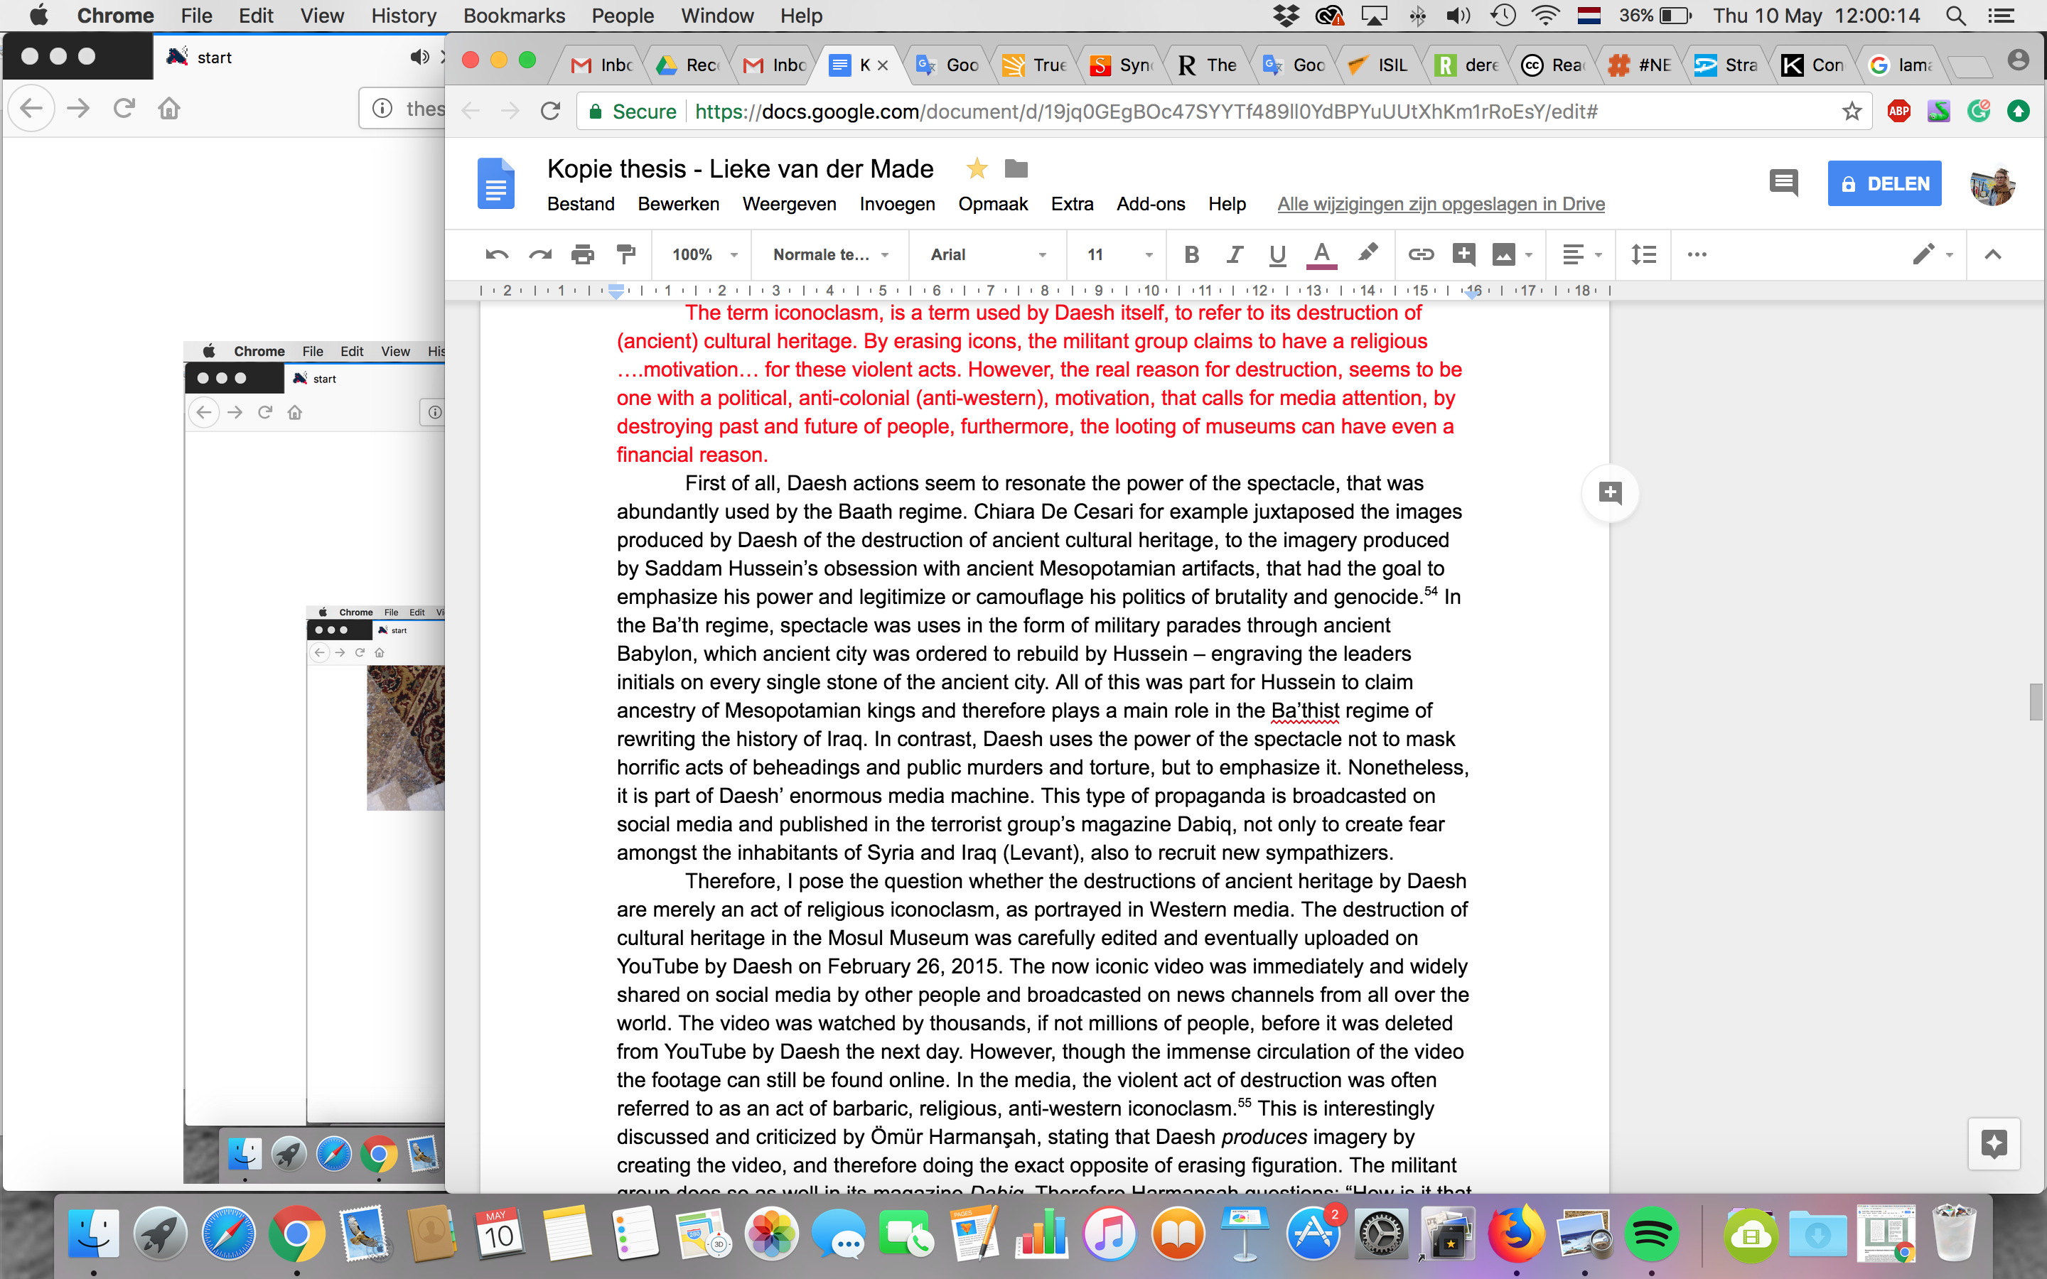The height and width of the screenshot is (1279, 2047).
Task: Click the underlined word Ba'thist
Action: (1304, 711)
